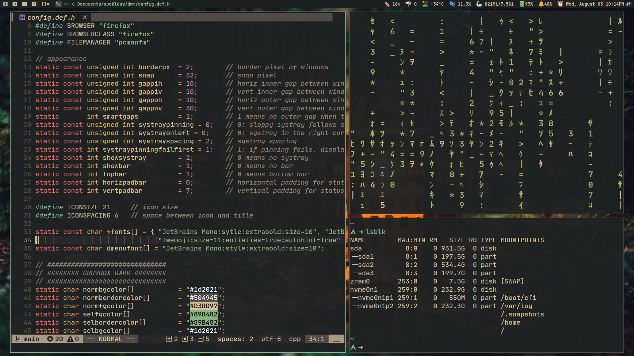Switch to dwm workspace tag 1
The width and height of the screenshot is (634, 356).
5,4
